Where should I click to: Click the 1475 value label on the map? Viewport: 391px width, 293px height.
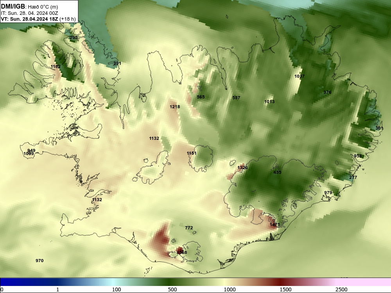(x=275, y=225)
